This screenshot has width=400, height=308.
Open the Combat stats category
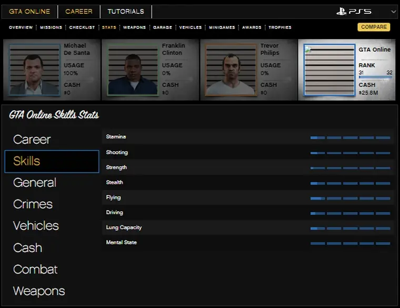click(x=35, y=270)
